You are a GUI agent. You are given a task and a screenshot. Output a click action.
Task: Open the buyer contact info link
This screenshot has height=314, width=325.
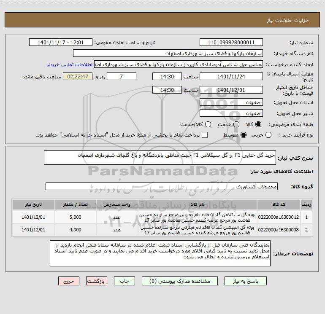point(70,64)
